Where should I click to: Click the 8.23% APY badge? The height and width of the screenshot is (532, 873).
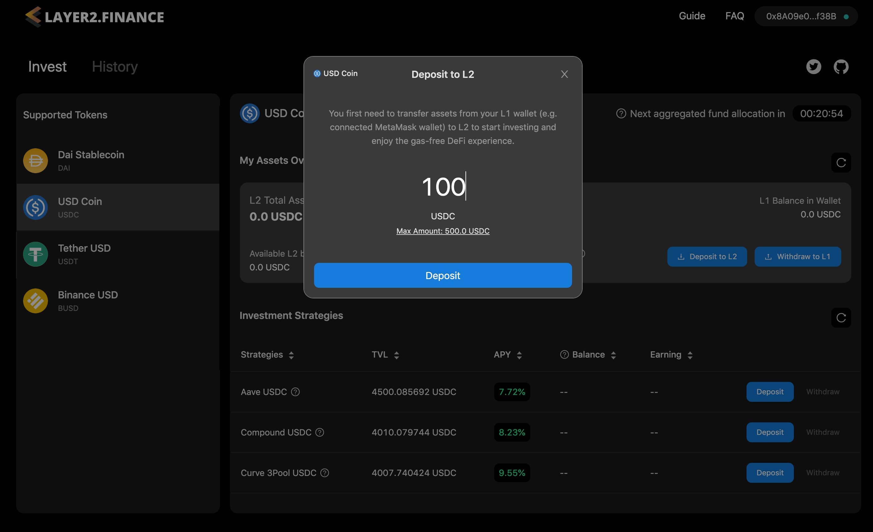point(512,432)
